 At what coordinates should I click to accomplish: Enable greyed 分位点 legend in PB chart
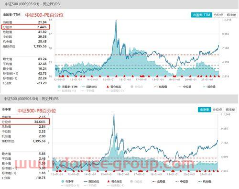[x=137, y=181]
